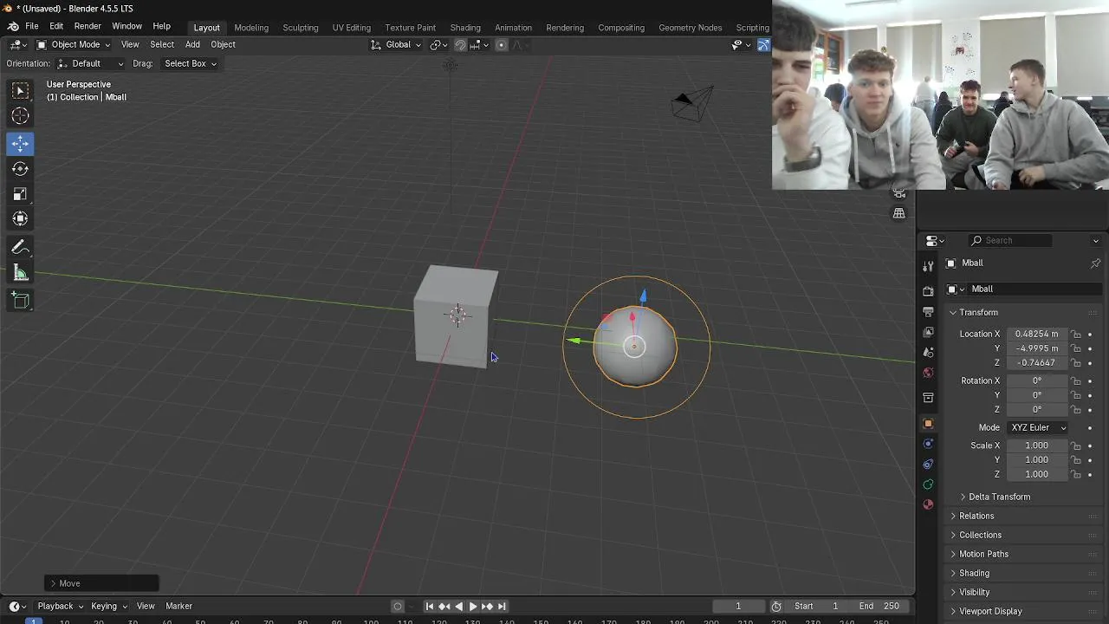Image resolution: width=1109 pixels, height=624 pixels.
Task: Switch to orthographic grid view button
Action: (899, 214)
